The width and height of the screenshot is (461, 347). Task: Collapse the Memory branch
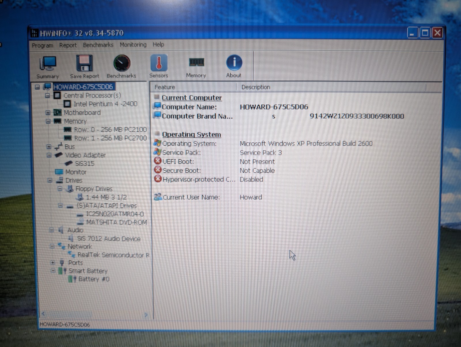pos(48,121)
